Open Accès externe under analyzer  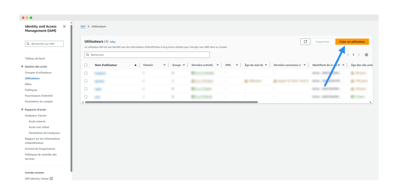(x=37, y=122)
